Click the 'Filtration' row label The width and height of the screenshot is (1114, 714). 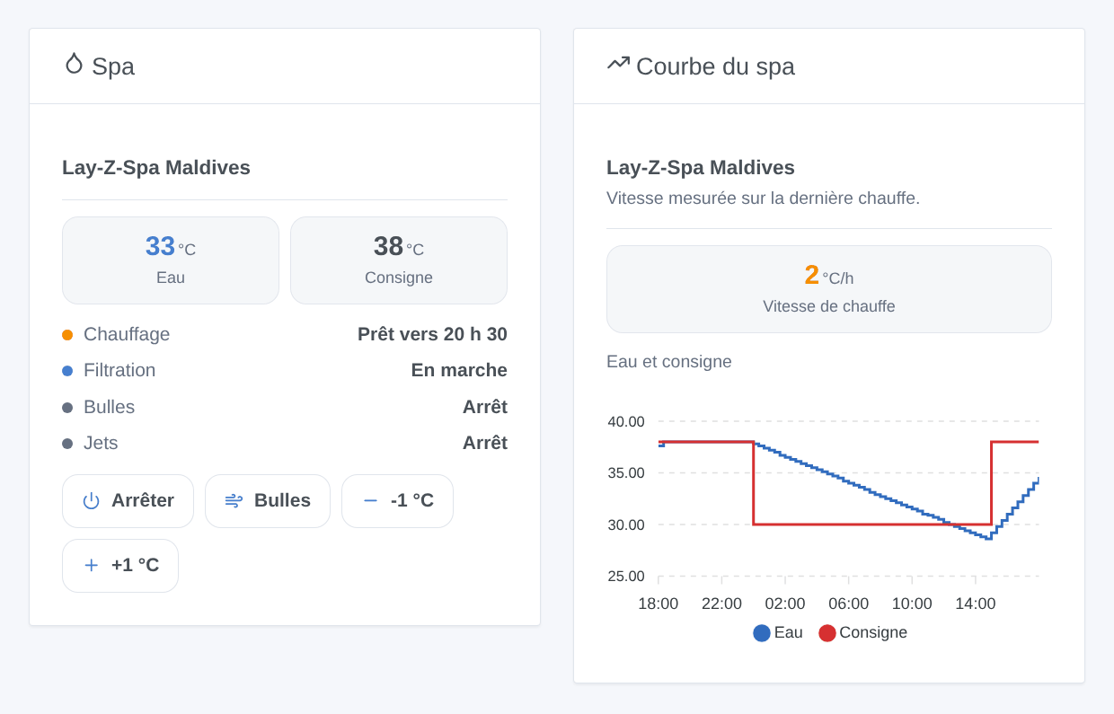click(x=119, y=370)
